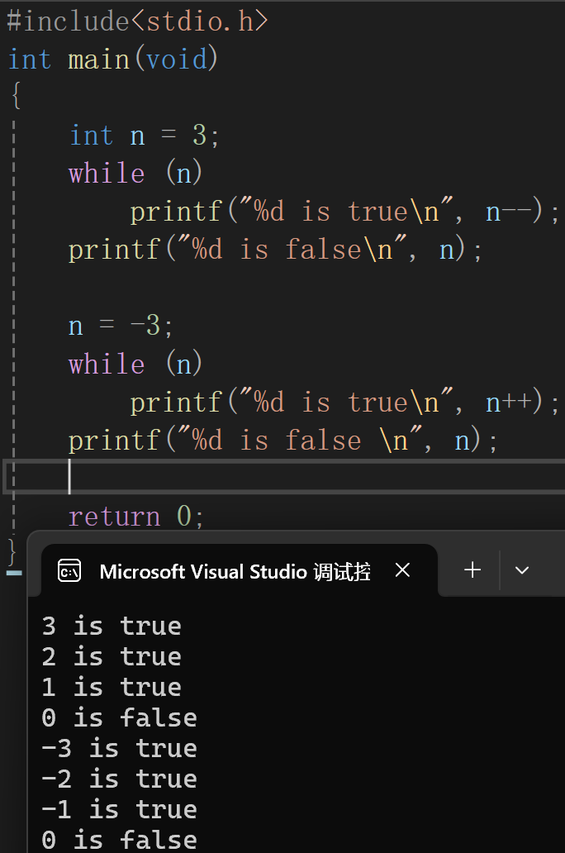This screenshot has height=853, width=565.
Task: Click console output '3 is true'
Action: point(112,627)
